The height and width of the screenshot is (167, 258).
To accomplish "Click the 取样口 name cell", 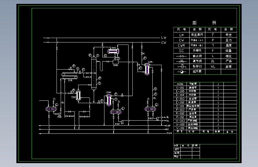I will point(197,66).
